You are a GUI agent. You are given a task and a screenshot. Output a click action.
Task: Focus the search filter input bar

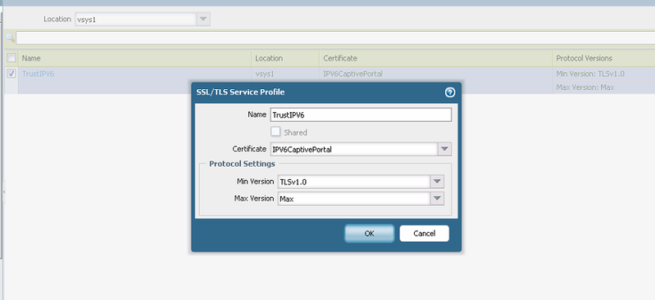[x=335, y=38]
